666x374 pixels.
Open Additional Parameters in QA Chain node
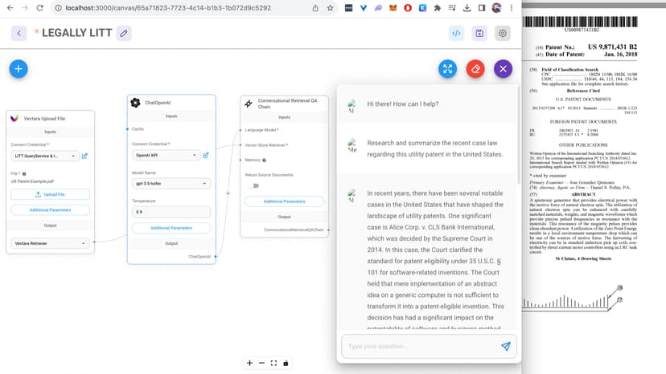(x=284, y=201)
